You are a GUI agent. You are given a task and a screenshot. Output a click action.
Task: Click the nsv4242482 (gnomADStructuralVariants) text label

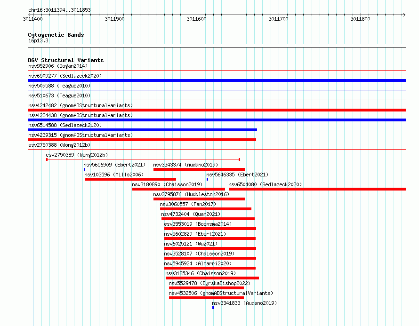point(81,105)
